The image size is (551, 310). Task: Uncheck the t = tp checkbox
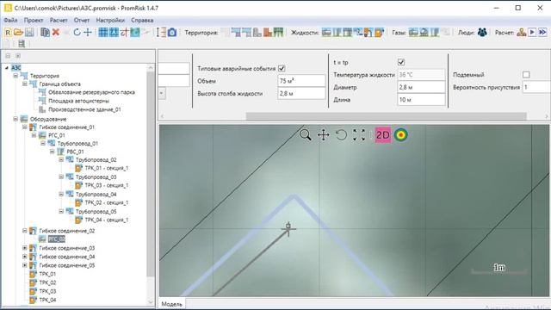coord(401,62)
